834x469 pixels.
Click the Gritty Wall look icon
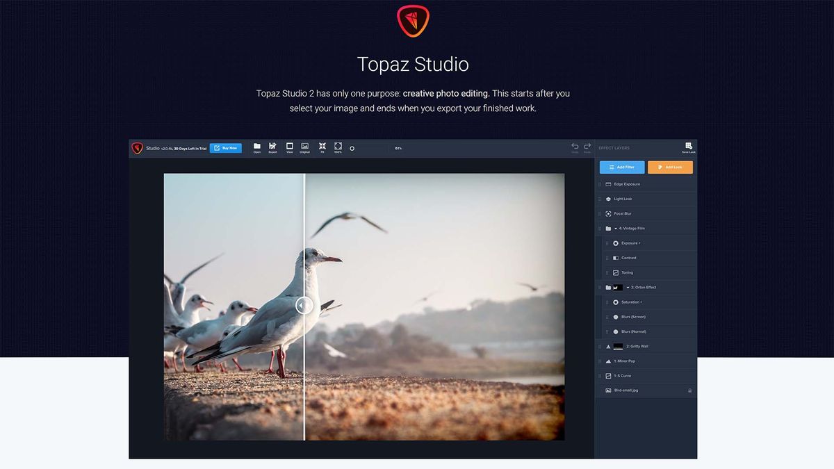click(x=608, y=346)
